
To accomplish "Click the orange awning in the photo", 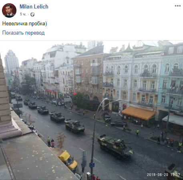I will pos(139,113).
